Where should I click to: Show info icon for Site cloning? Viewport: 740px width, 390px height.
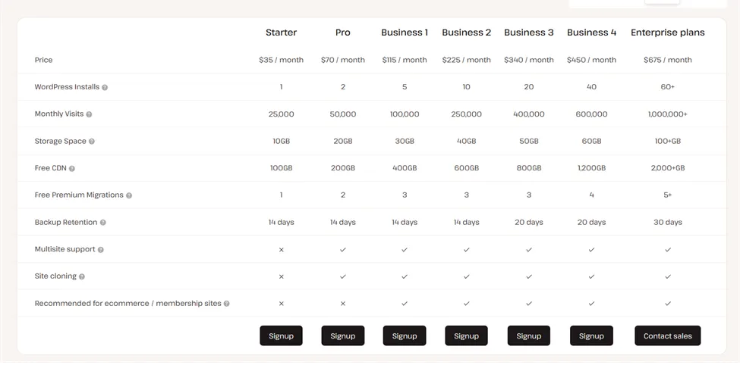[82, 277]
